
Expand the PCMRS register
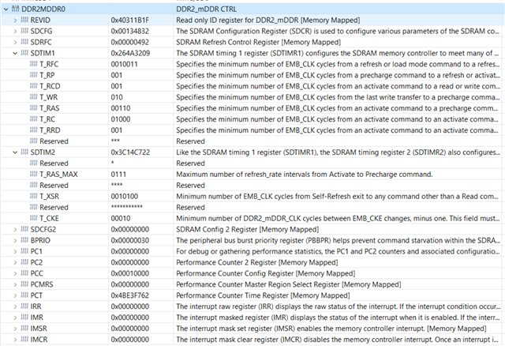[x=15, y=284]
